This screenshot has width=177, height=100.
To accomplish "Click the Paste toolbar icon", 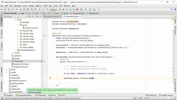I will coord(28,9).
